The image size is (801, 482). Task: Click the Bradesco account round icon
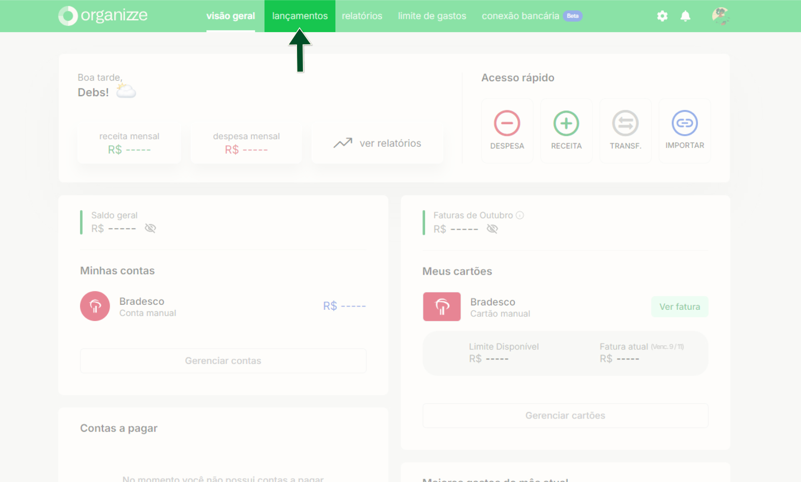95,306
